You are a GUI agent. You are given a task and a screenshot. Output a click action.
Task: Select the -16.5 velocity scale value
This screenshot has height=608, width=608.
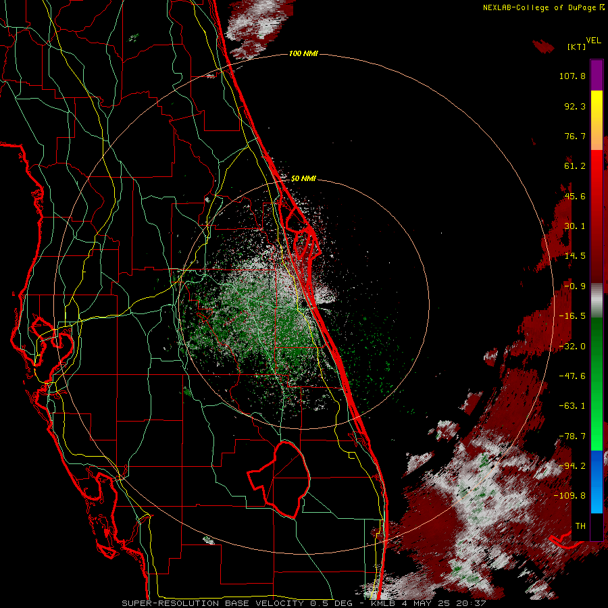pos(572,316)
